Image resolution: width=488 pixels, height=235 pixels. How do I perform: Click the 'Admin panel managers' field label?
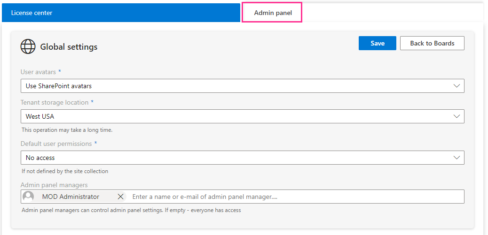[54, 185]
